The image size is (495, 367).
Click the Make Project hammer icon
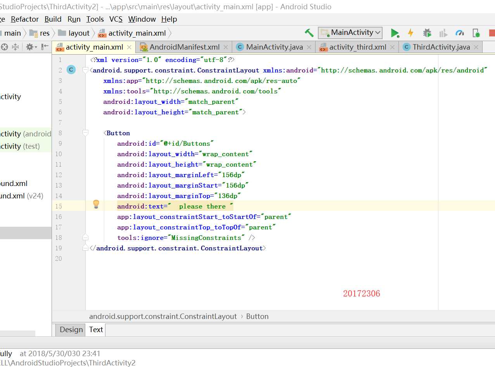tap(309, 33)
